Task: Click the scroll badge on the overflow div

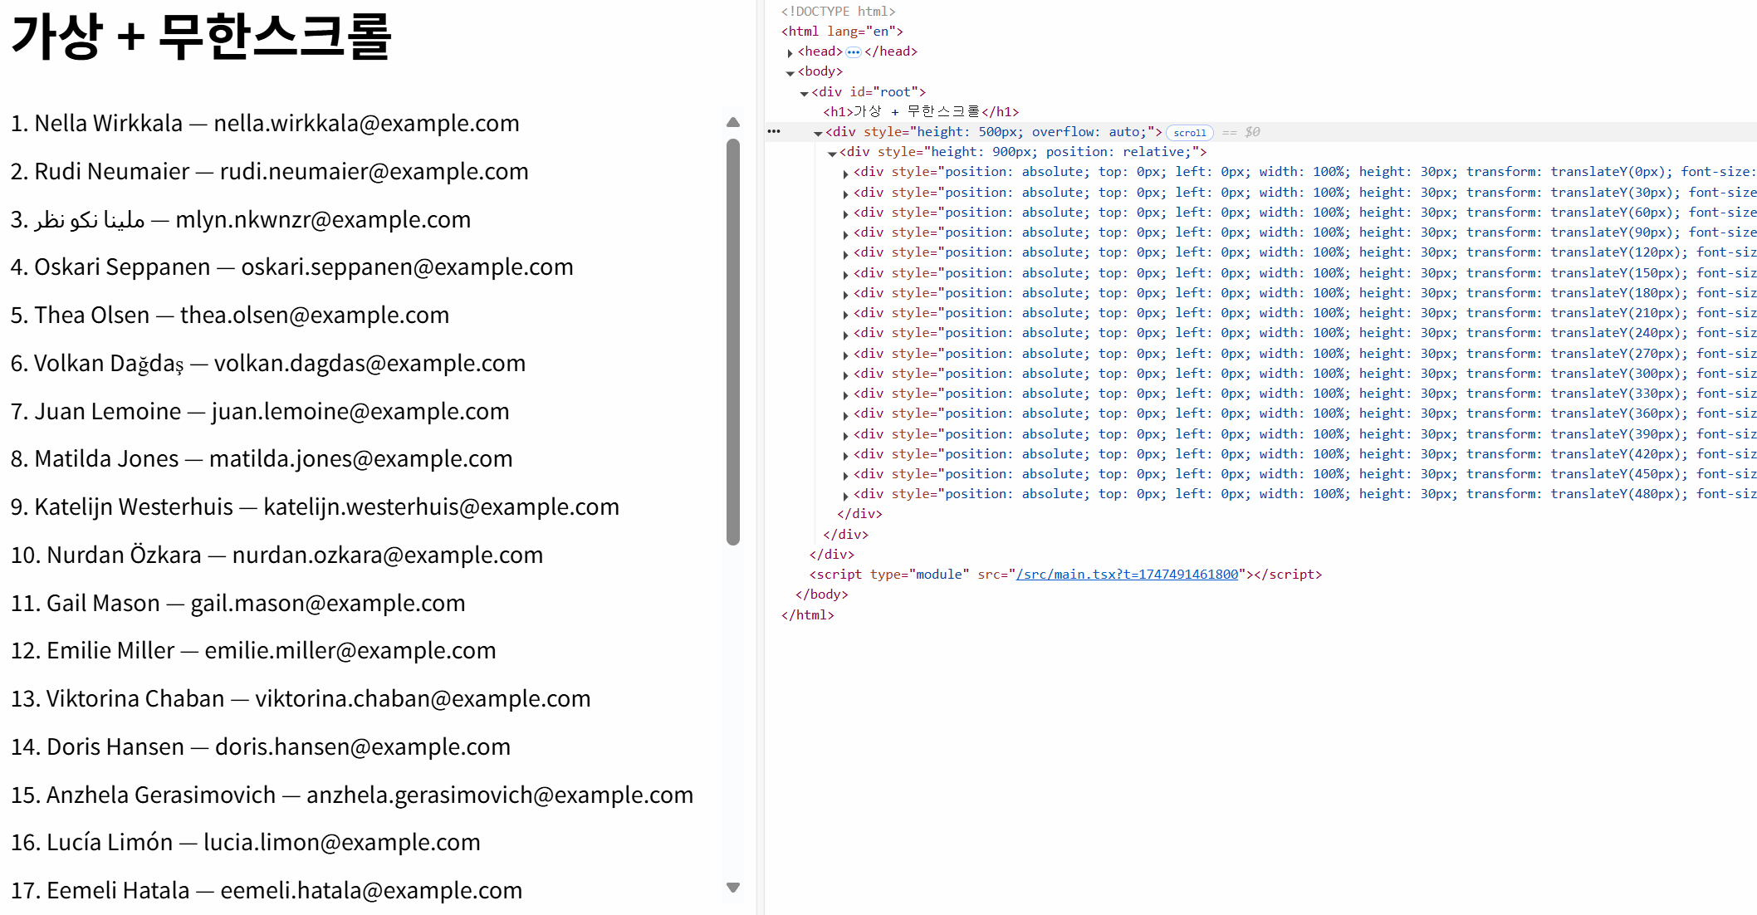Action: point(1190,133)
